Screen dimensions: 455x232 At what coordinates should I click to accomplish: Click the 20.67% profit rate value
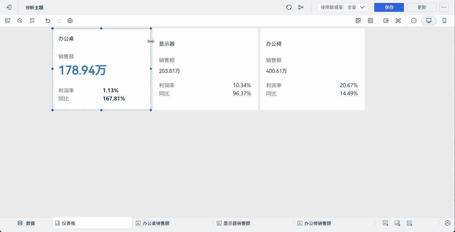(x=349, y=86)
